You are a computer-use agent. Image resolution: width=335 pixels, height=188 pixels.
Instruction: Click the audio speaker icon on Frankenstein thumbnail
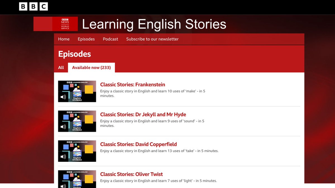click(x=63, y=97)
